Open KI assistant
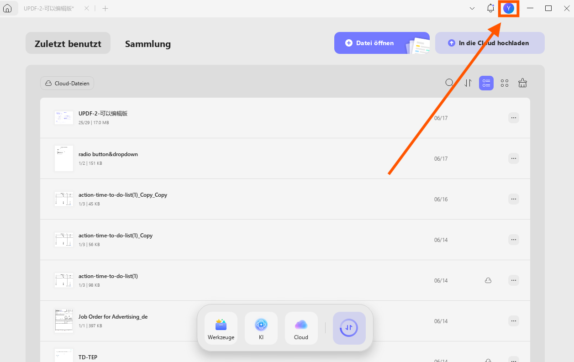 261,328
